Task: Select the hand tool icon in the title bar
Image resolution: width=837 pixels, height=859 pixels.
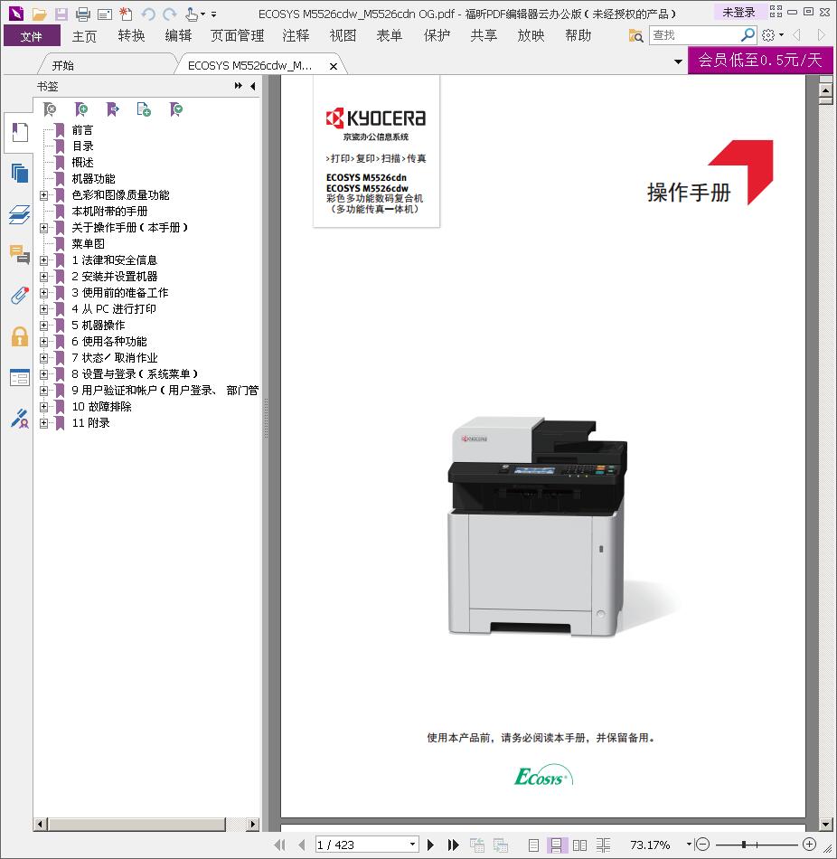Action: tap(192, 14)
